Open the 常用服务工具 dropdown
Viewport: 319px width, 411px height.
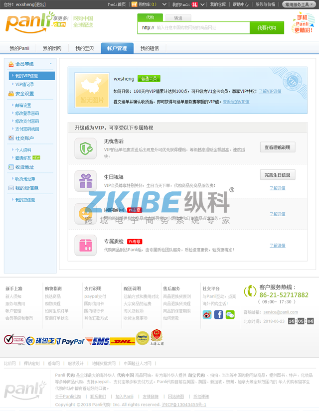299,4
